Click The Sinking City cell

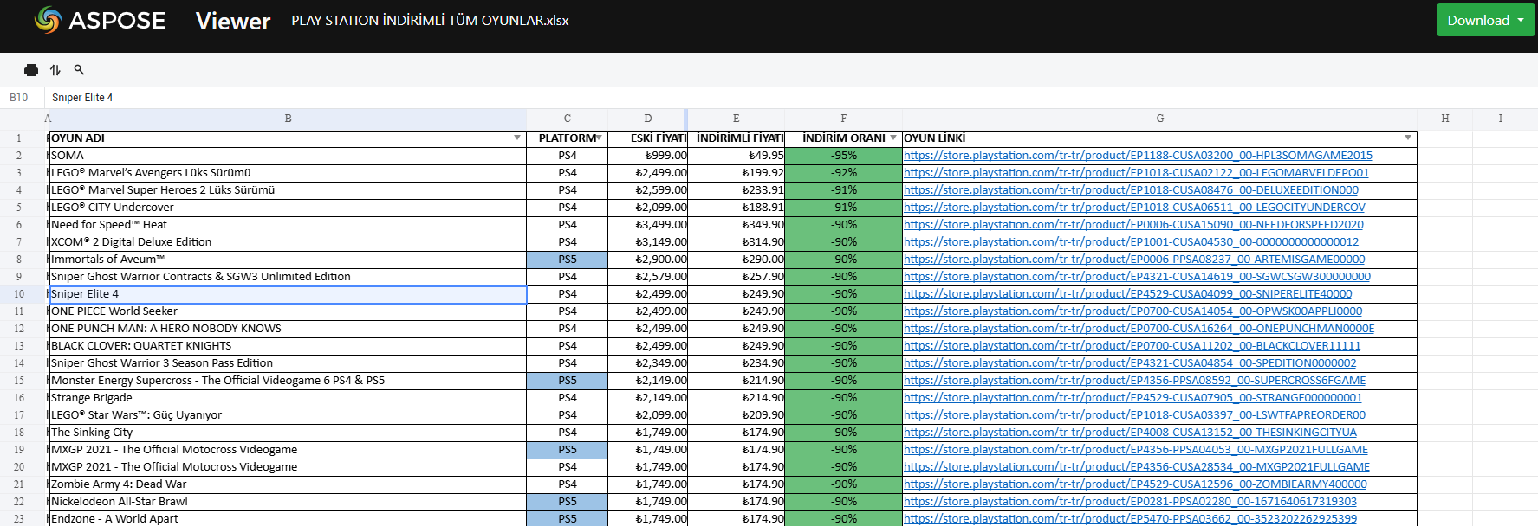click(x=289, y=433)
